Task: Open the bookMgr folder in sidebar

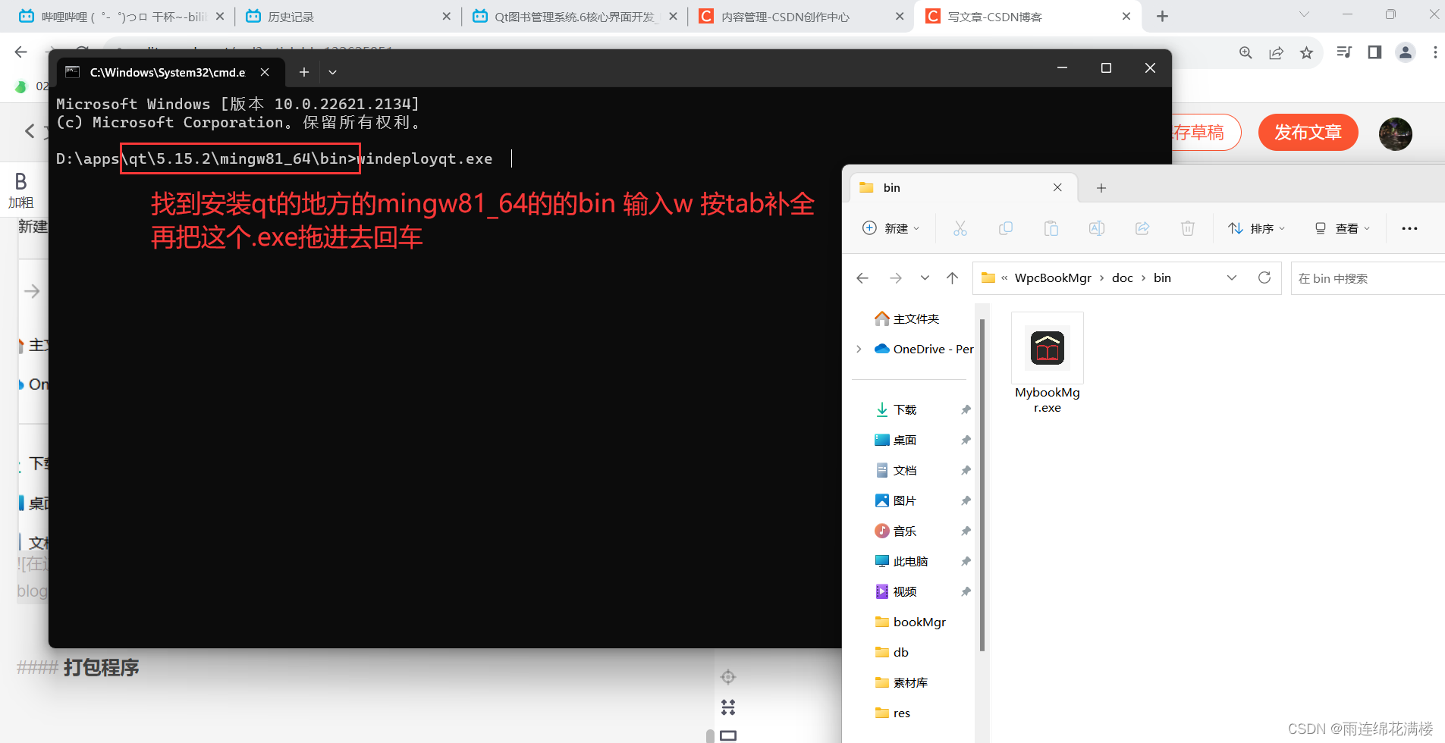Action: (x=919, y=622)
